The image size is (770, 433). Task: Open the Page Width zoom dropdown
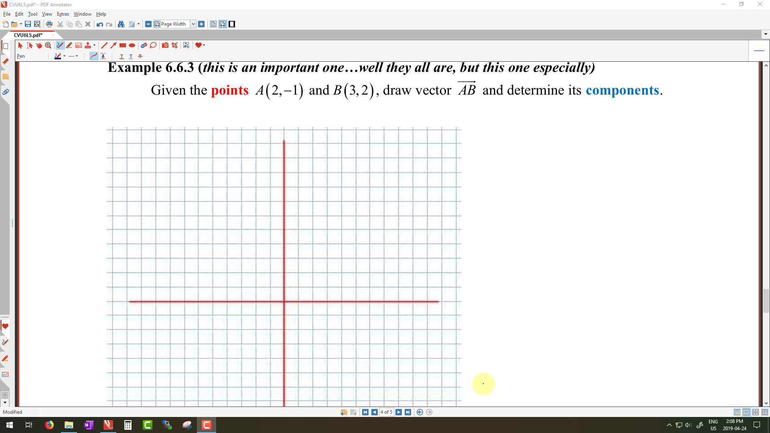click(x=193, y=24)
